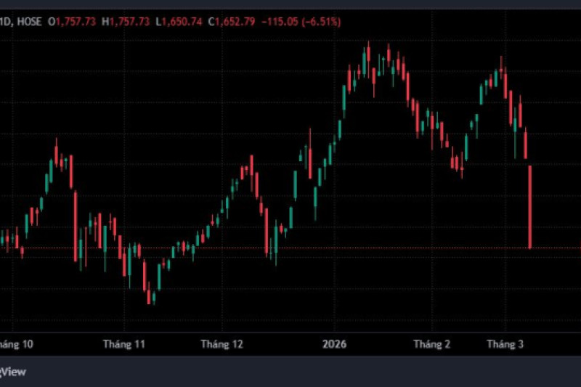Screen dimensions: 581x387
Task: Click the 2026 year time axis label
Action: tap(336, 344)
